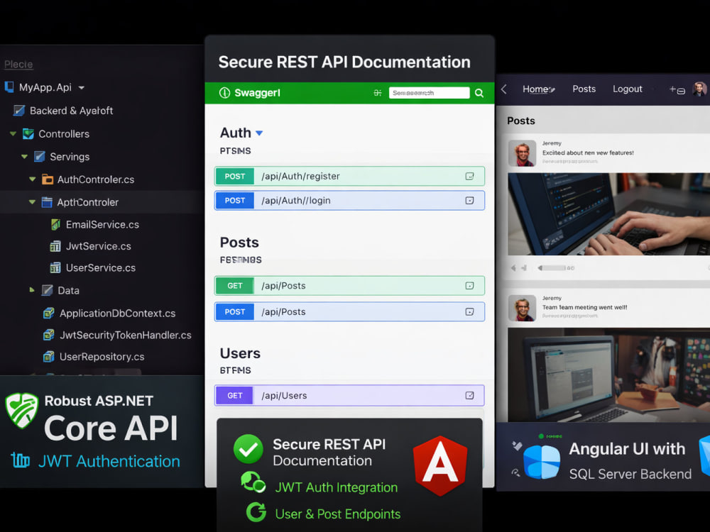Click the ApplicationDbContext.cs file icon
The width and height of the screenshot is (710, 532).
(48, 313)
